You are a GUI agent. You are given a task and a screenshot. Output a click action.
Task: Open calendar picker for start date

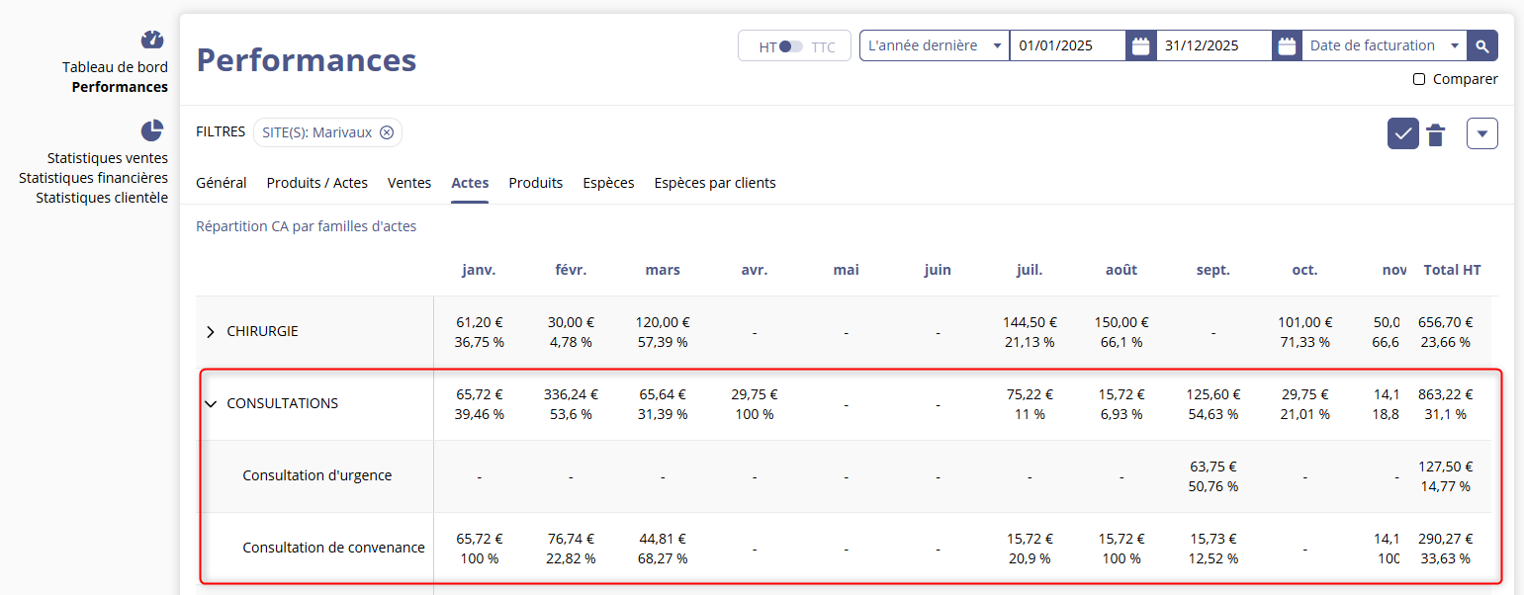point(1140,45)
